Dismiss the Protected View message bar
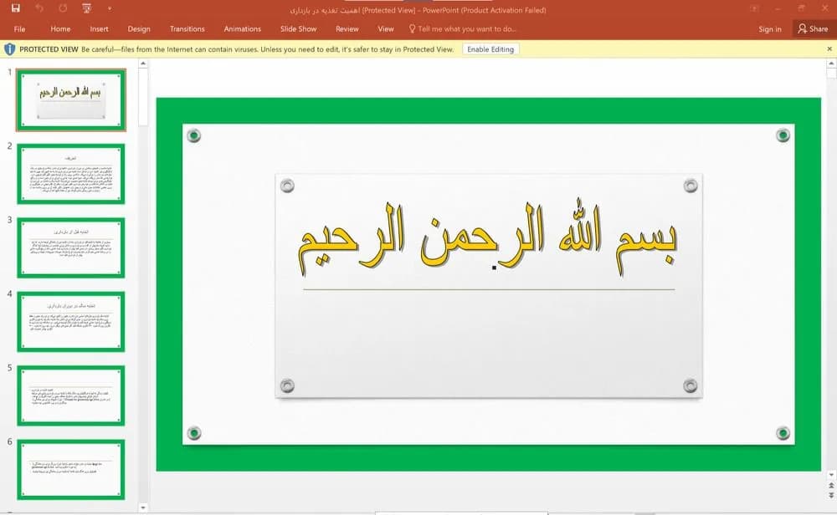The image size is (837, 515). point(829,49)
